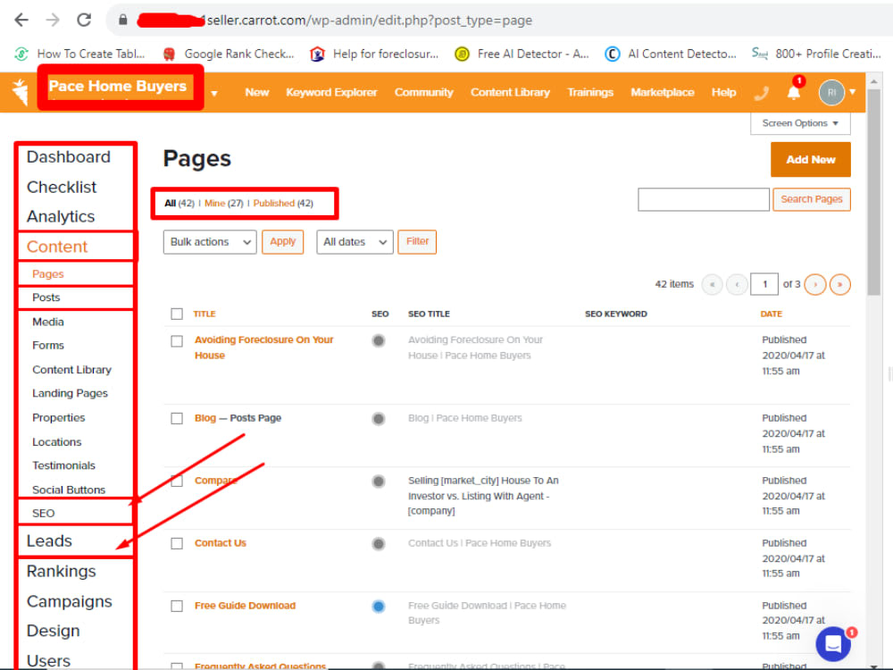Sort the list by Title column
The image size is (893, 670).
[x=204, y=314]
